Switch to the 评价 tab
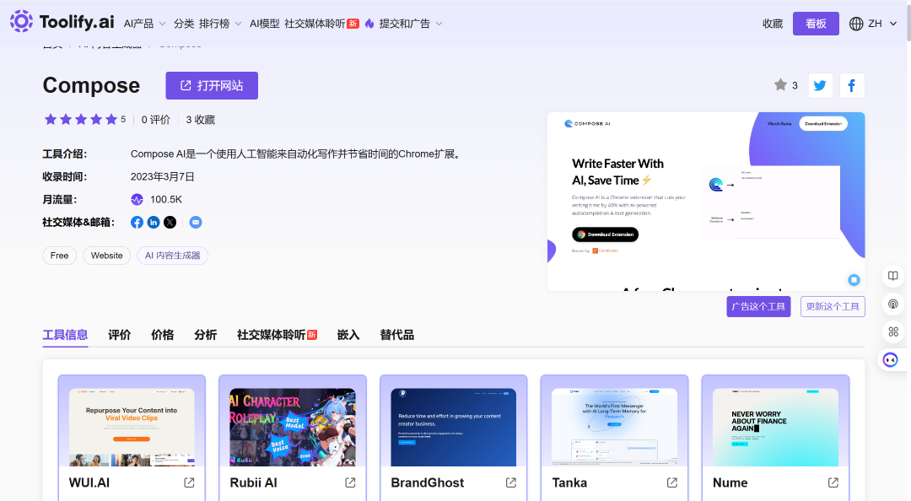The height and width of the screenshot is (501, 911). [119, 335]
